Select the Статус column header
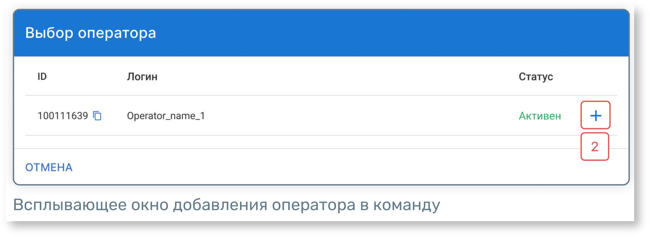The width and height of the screenshot is (650, 237). tap(535, 77)
